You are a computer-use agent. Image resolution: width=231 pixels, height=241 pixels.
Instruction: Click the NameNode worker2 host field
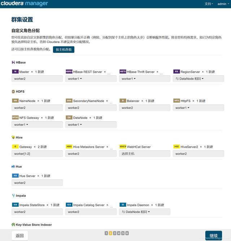(37, 108)
